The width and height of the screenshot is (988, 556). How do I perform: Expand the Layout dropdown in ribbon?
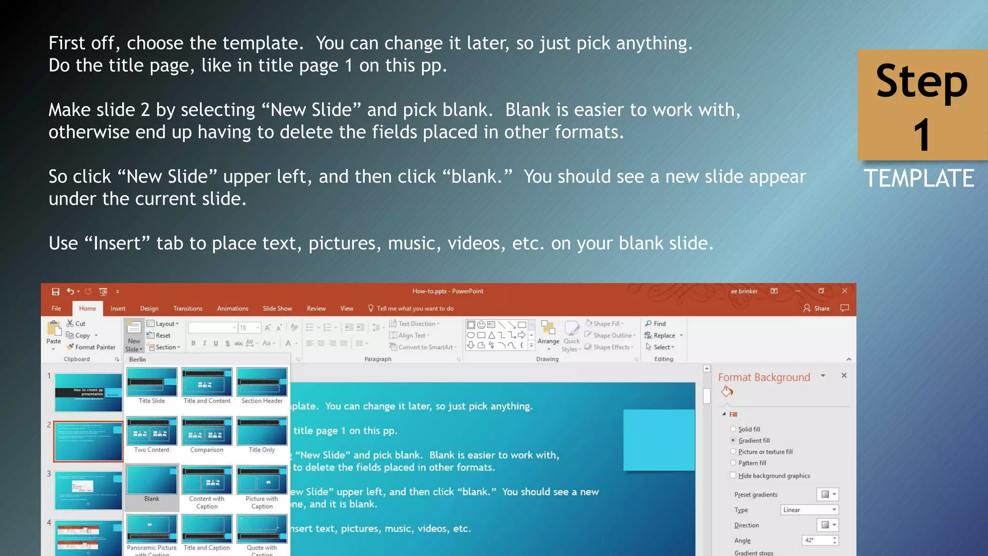tap(163, 324)
